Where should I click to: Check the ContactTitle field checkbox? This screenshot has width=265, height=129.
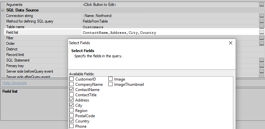pyautogui.click(x=72, y=95)
